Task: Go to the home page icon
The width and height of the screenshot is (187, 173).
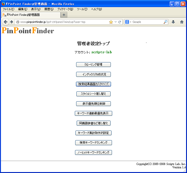Action: pos(182,22)
